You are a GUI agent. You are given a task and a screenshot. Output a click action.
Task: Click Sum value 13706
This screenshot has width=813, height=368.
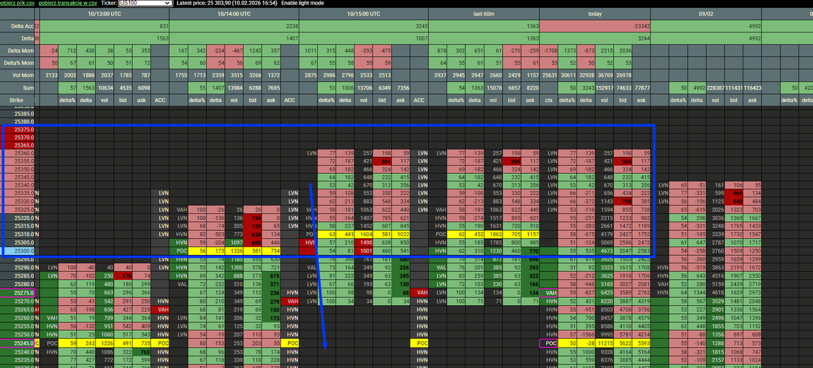364,88
